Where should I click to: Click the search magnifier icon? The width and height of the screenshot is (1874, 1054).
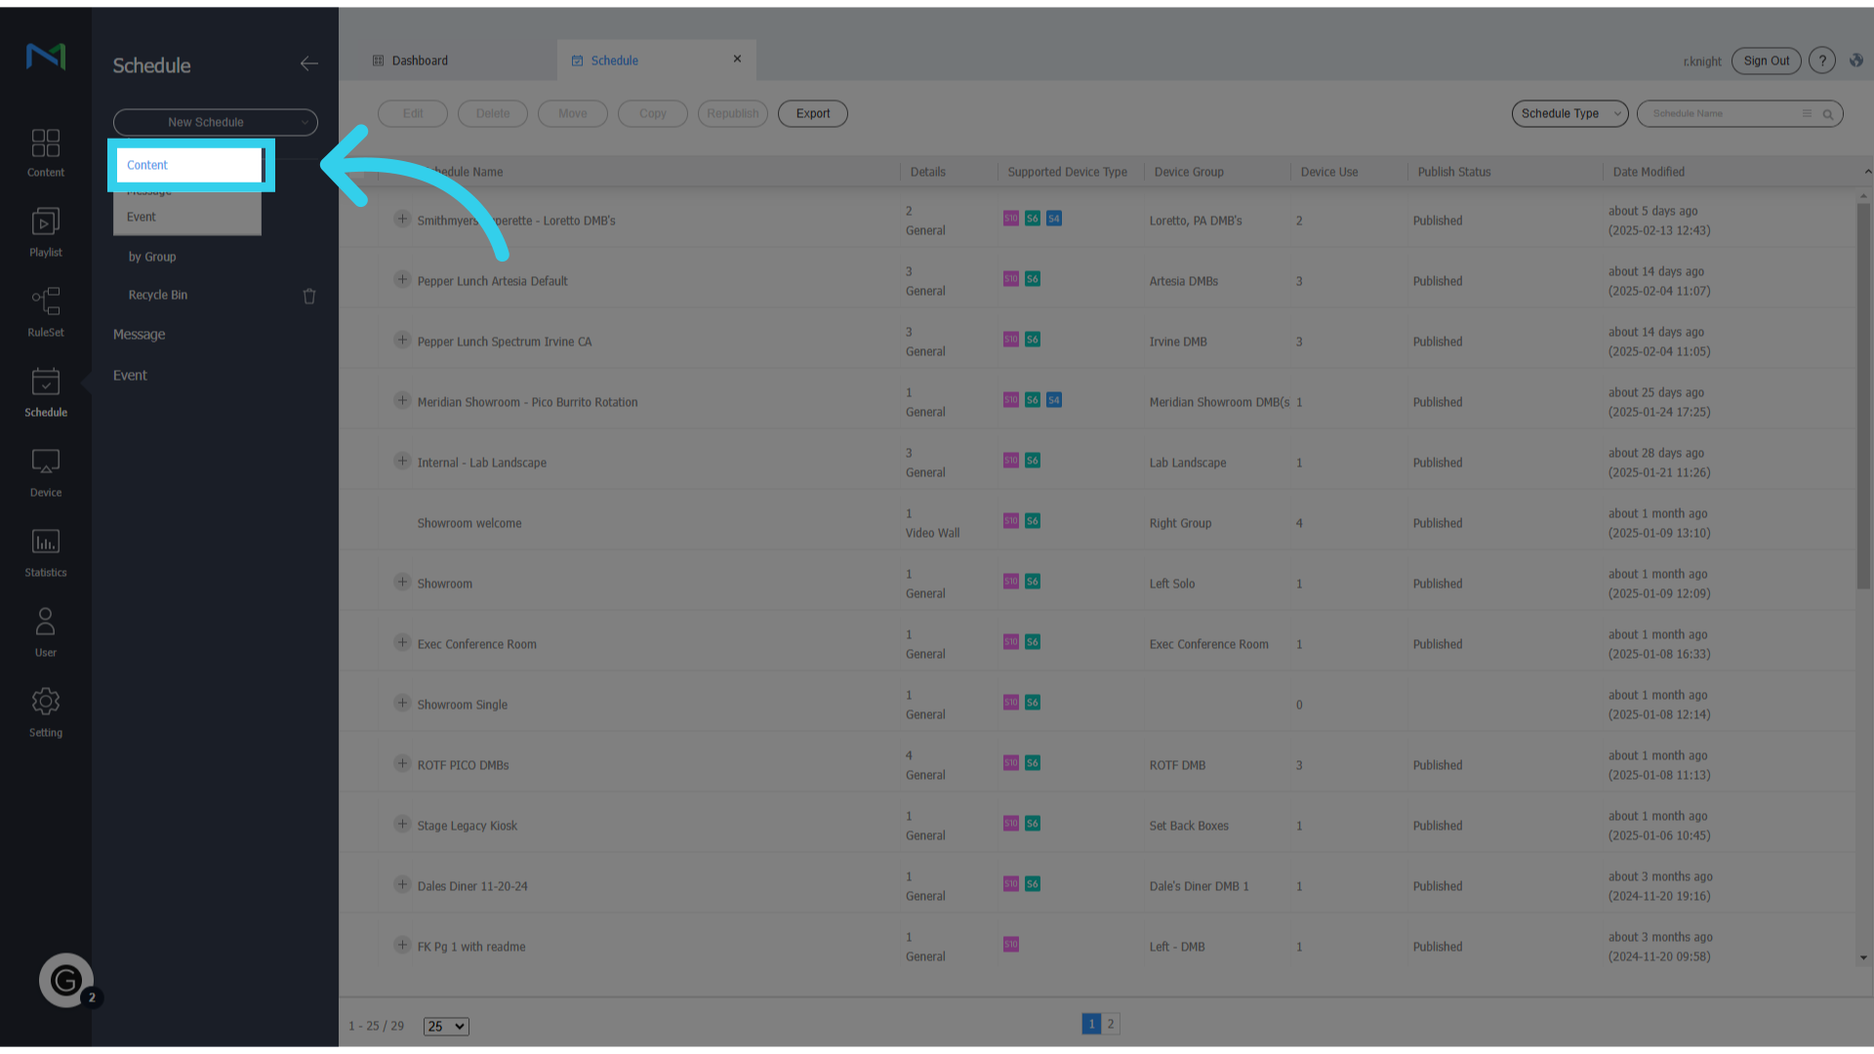1827,114
